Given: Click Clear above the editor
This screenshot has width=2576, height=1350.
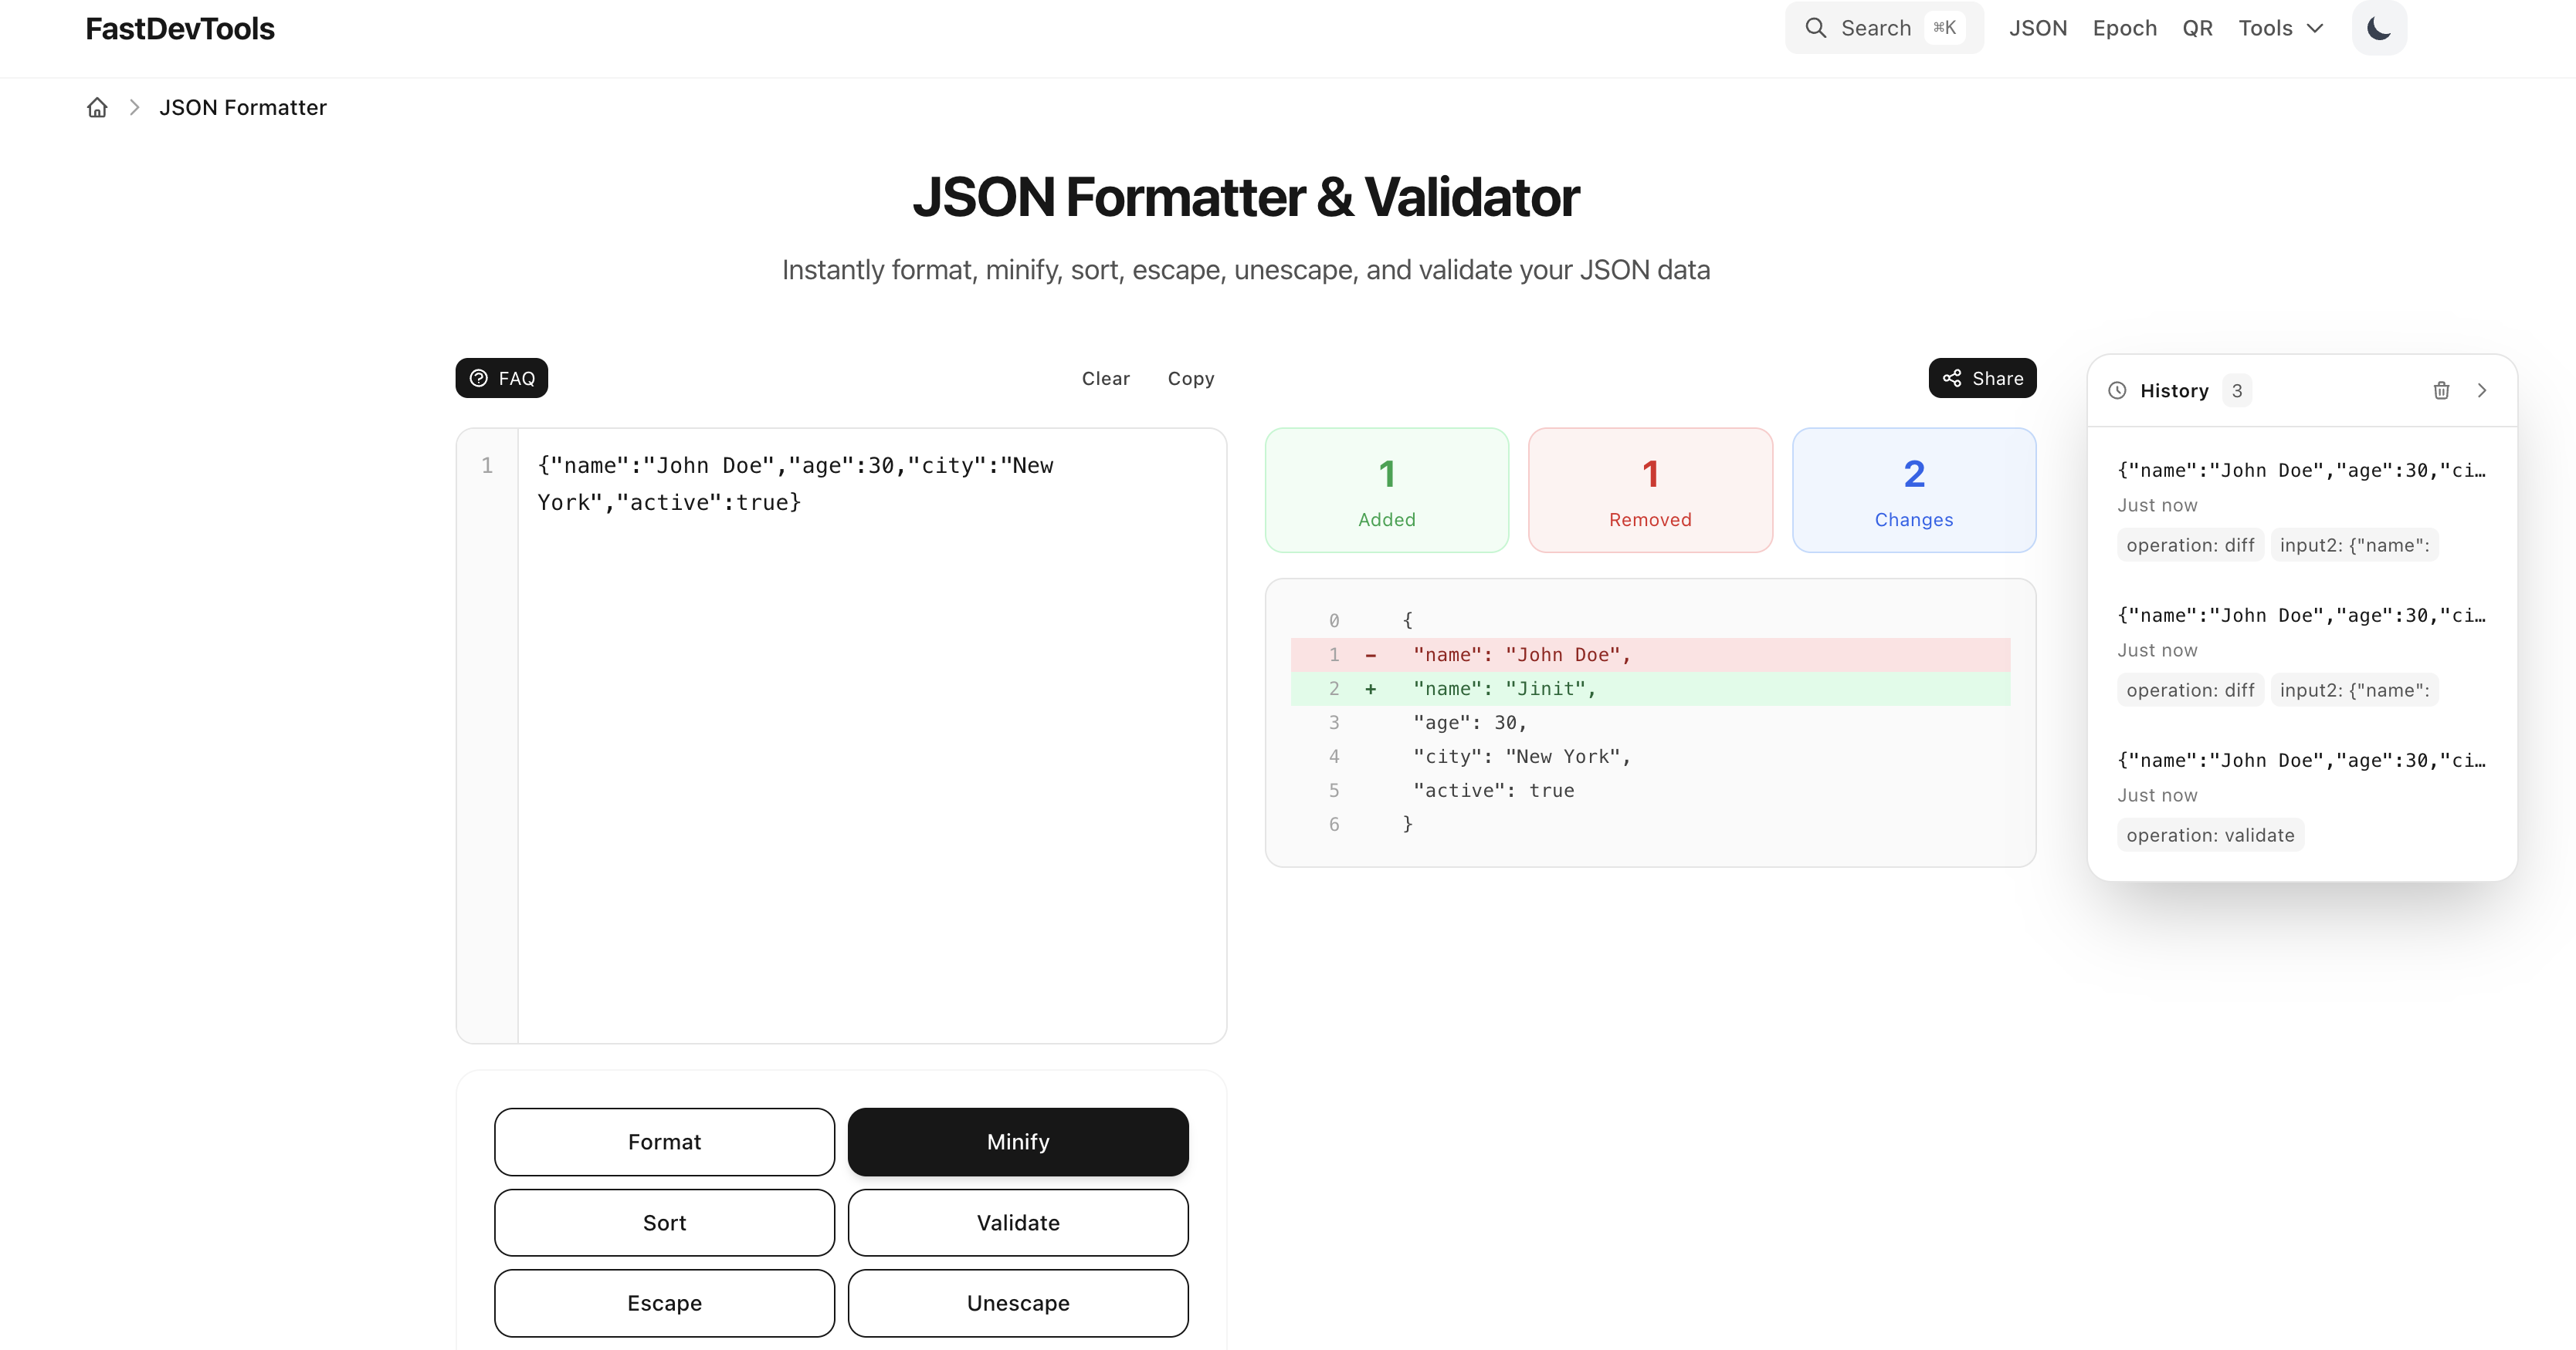Looking at the screenshot, I should (x=1105, y=379).
